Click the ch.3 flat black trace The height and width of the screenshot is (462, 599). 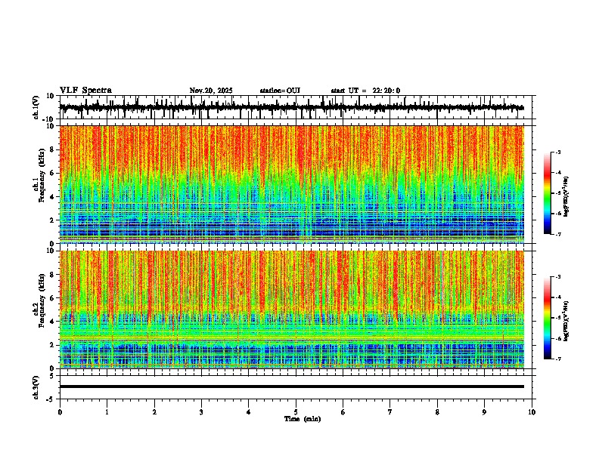point(291,387)
